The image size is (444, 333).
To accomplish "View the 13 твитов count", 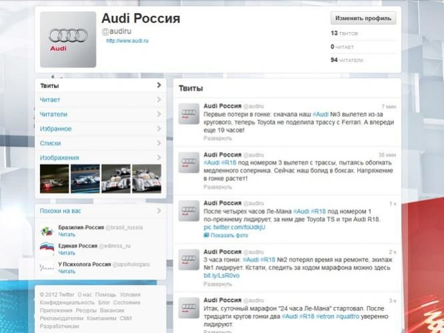I will pos(344,33).
